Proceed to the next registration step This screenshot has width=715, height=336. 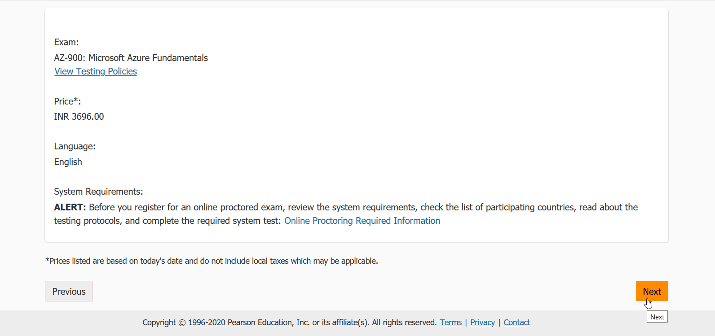tap(652, 291)
